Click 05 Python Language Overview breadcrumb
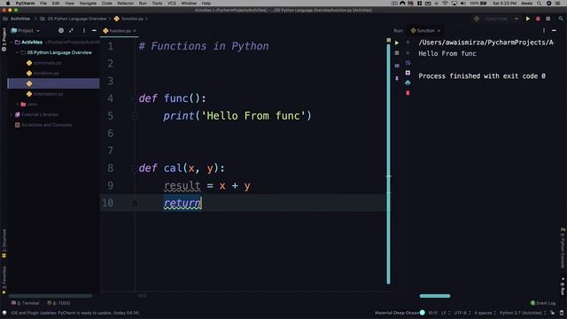Screen dimensions: 567x319 (x=77, y=19)
